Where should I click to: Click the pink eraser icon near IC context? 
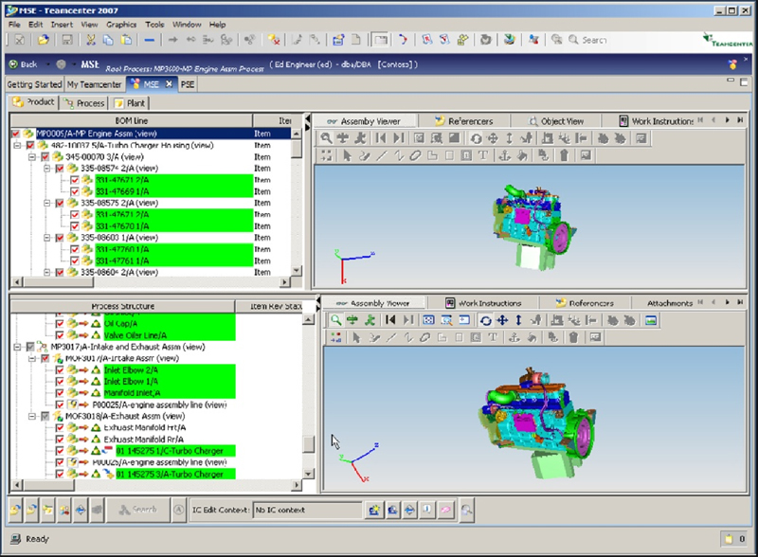click(445, 510)
